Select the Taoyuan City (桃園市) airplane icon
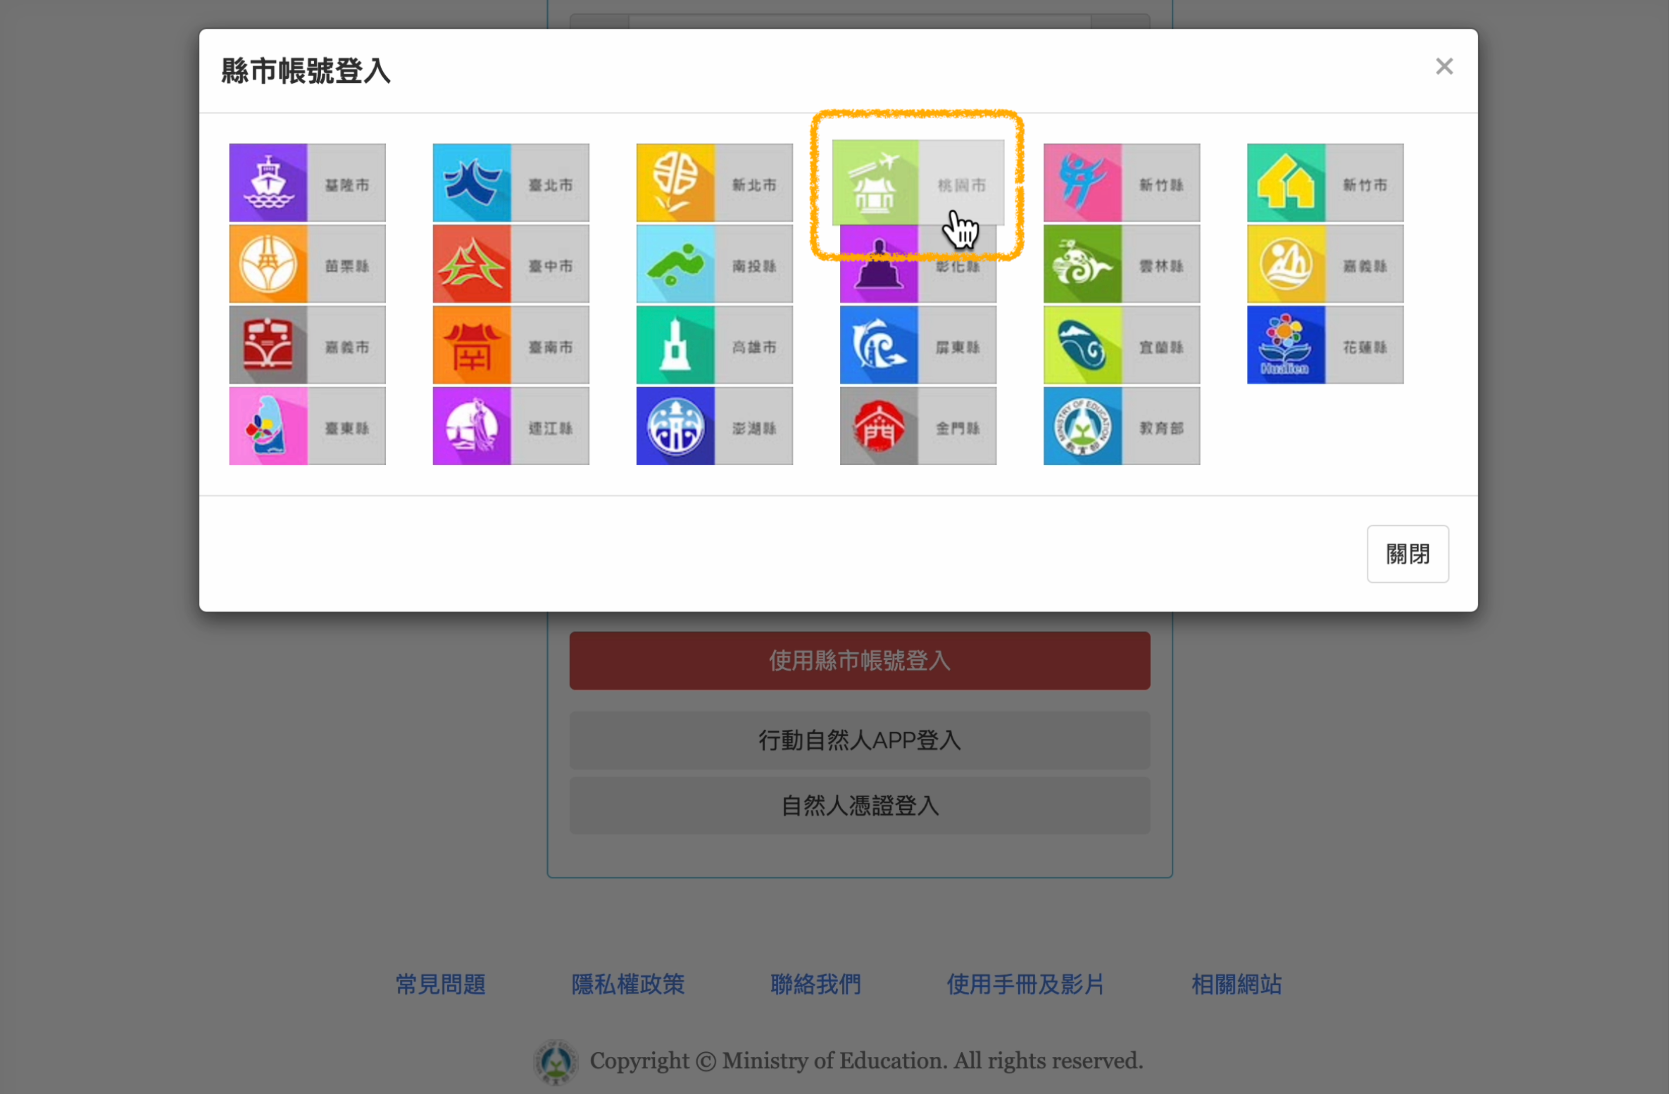 875,182
